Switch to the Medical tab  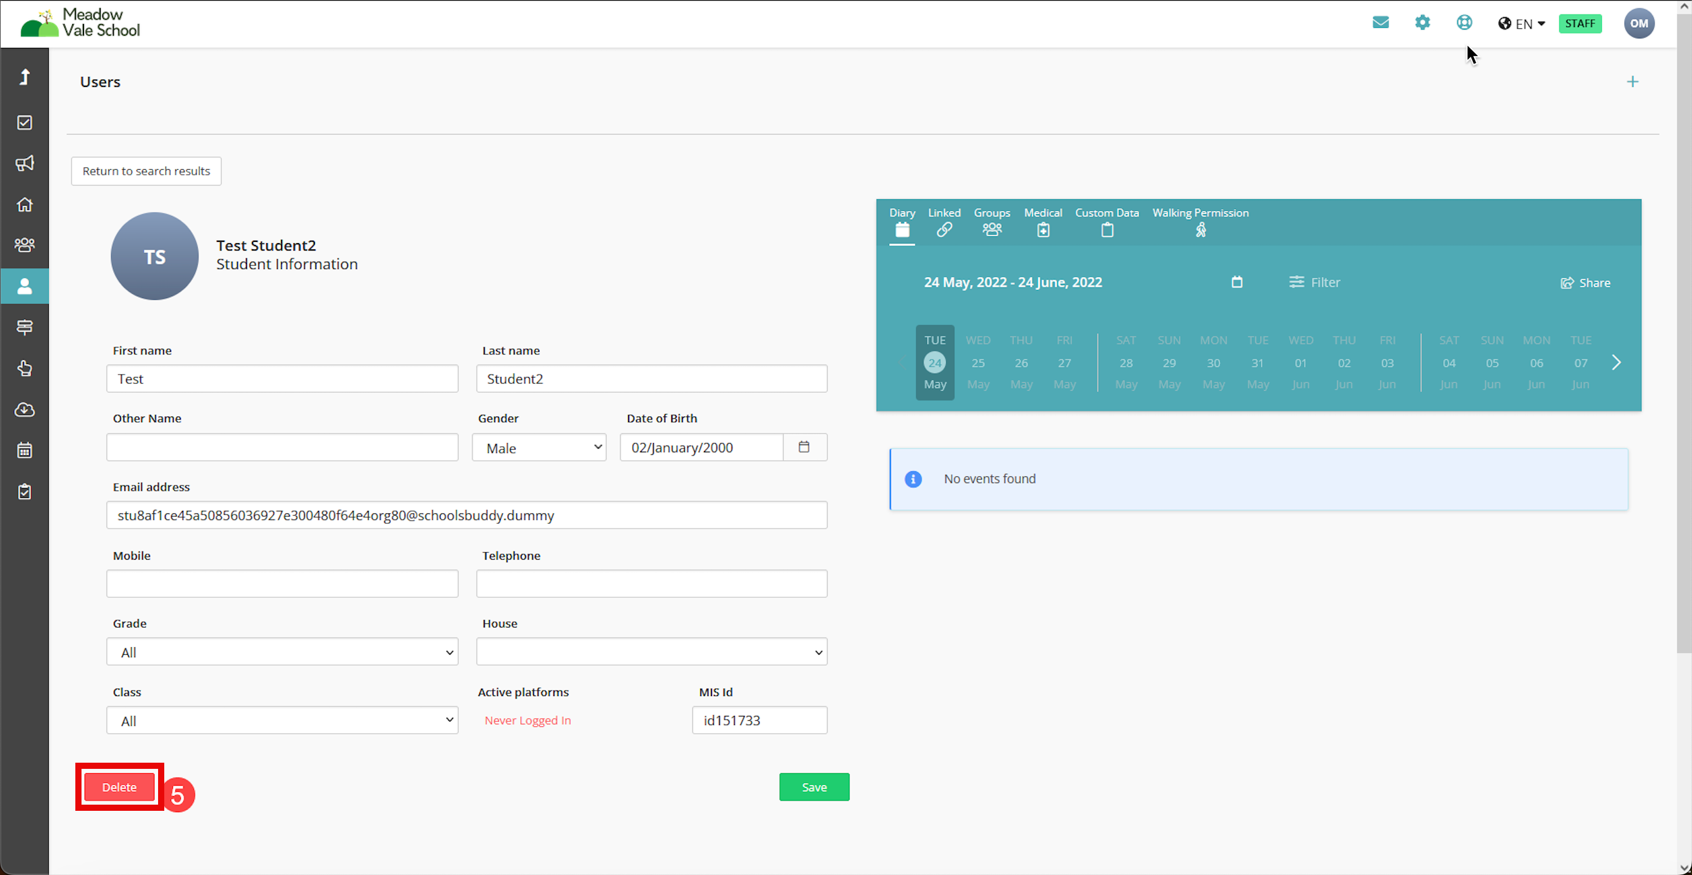1042,222
